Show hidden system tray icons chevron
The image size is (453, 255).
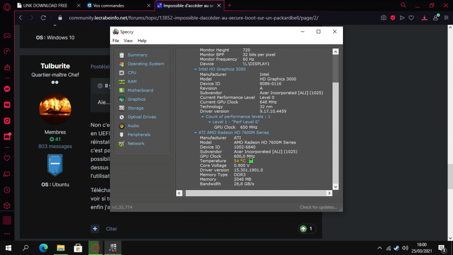coord(380,248)
